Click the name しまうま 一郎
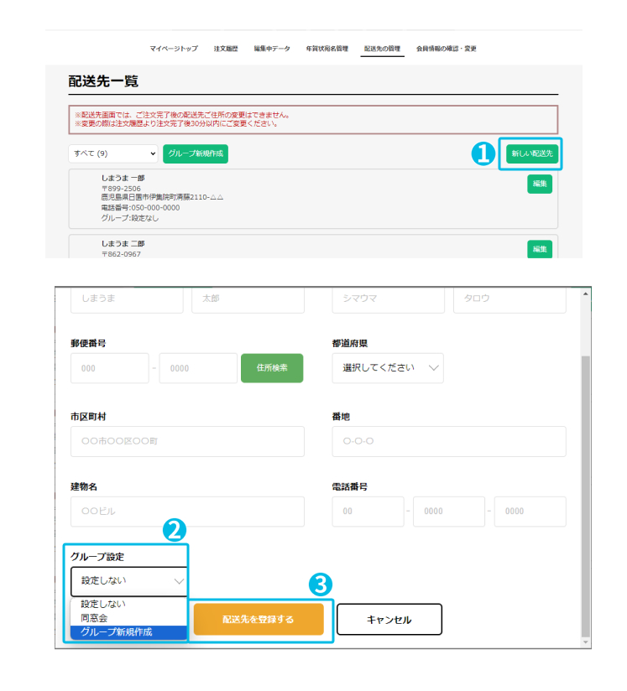Image resolution: width=627 pixels, height=691 pixels. point(123,178)
